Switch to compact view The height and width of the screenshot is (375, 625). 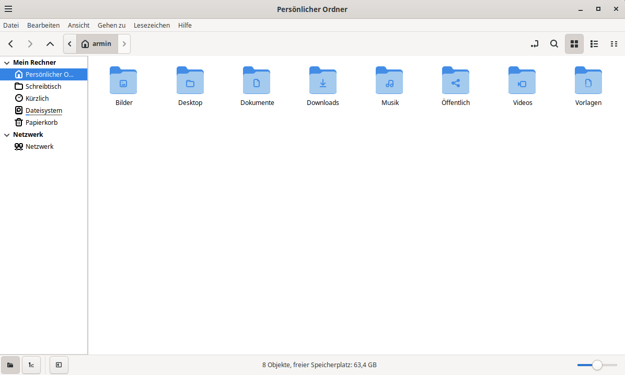614,44
